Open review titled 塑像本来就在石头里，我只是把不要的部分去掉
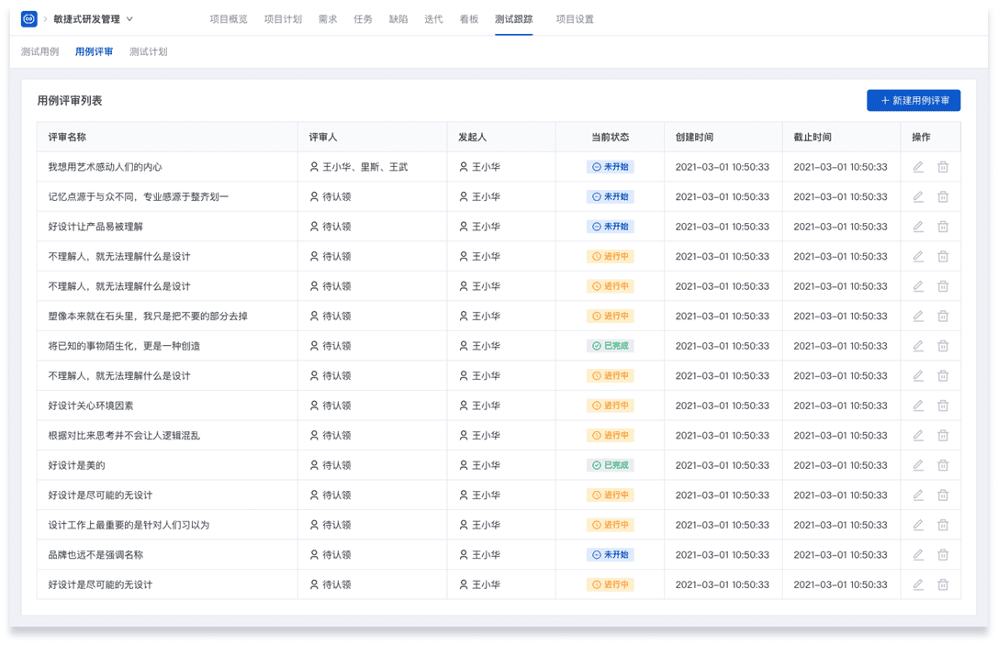998x645 pixels. (148, 317)
